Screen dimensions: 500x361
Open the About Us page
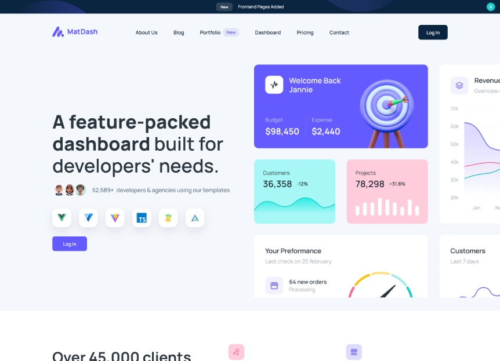click(146, 32)
